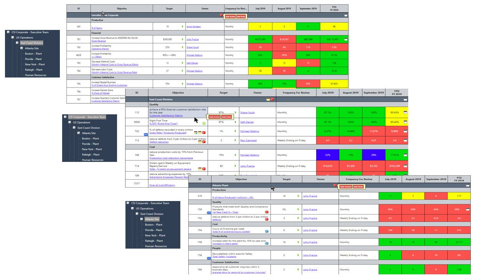Select Raleigh - Plant in tree with Atlanta Site selected
Viewport: 493px width, 277px height.
click(x=154, y=241)
